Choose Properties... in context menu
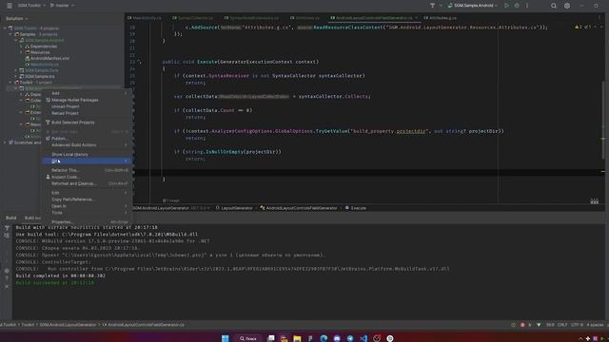Image resolution: width=609 pixels, height=342 pixels. click(x=87, y=221)
